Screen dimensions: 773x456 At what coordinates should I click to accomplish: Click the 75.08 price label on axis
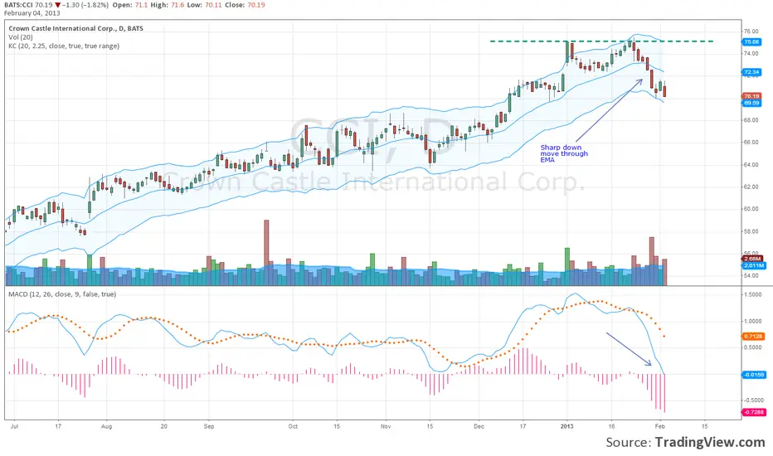pyautogui.click(x=751, y=42)
